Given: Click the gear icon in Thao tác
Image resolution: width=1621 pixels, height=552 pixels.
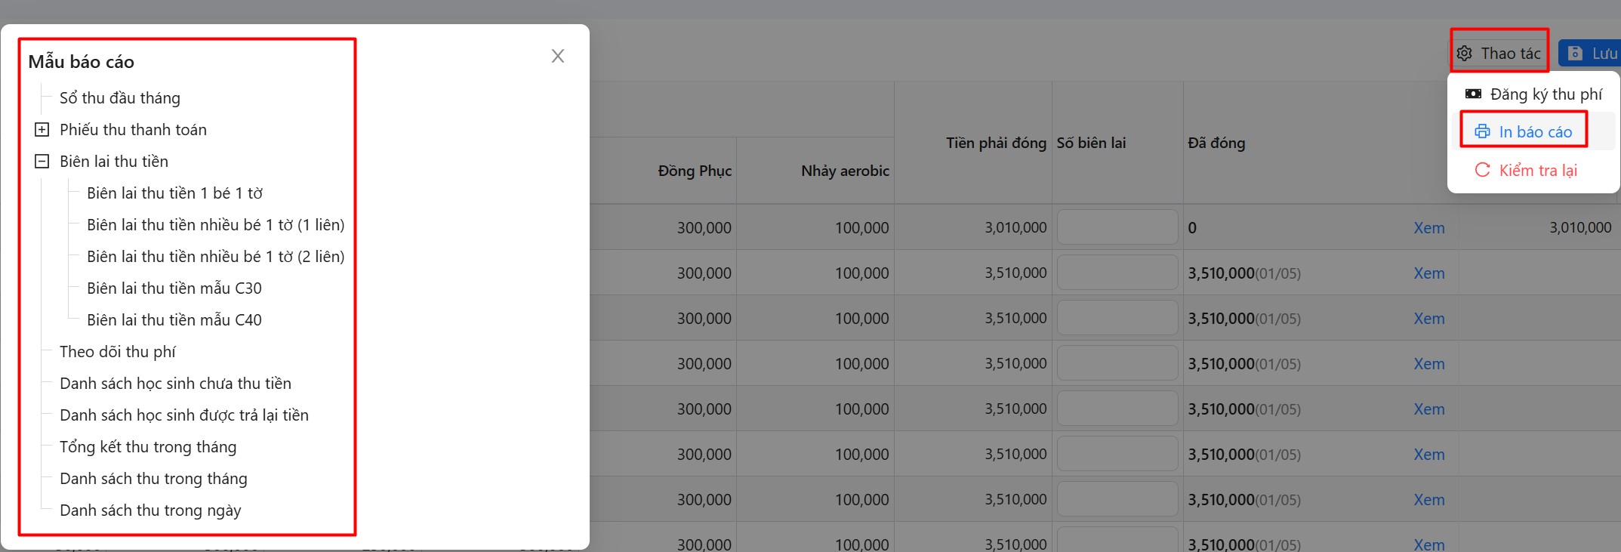Looking at the screenshot, I should click(x=1465, y=54).
